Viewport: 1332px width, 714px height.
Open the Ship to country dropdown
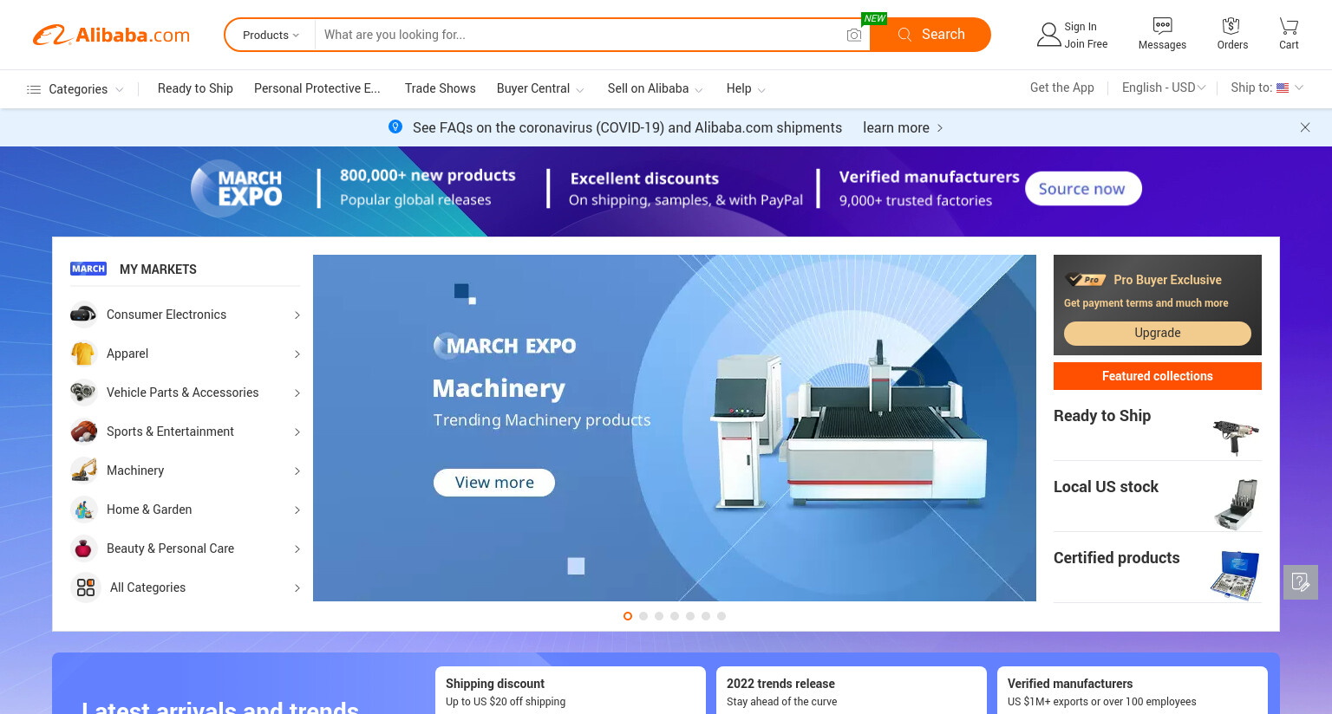click(1267, 88)
